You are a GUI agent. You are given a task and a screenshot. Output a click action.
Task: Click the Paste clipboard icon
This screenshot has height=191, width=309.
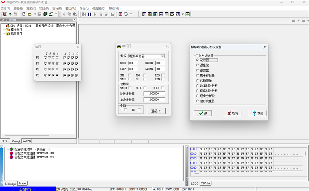click(x=75, y=14)
